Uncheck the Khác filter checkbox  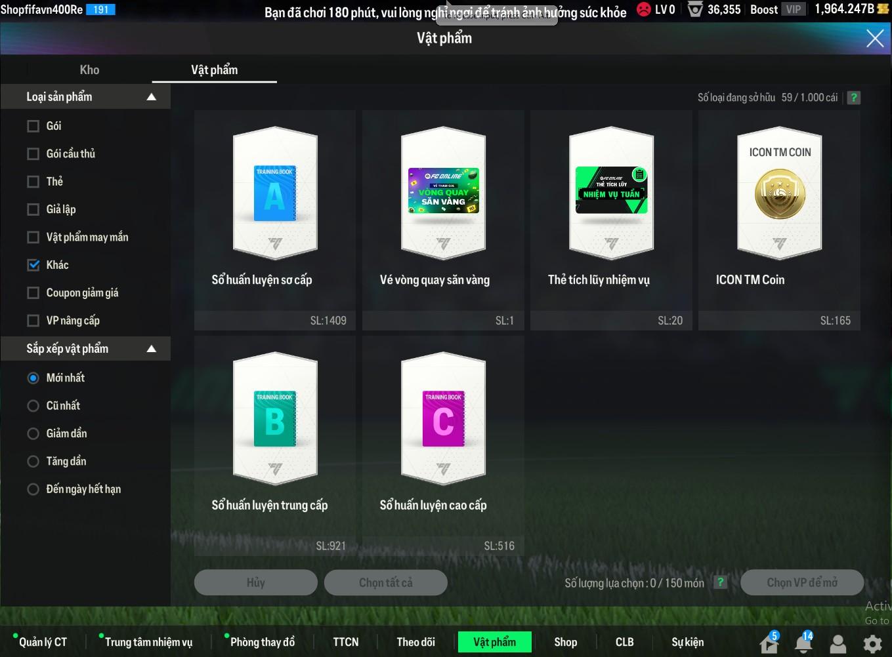tap(33, 265)
